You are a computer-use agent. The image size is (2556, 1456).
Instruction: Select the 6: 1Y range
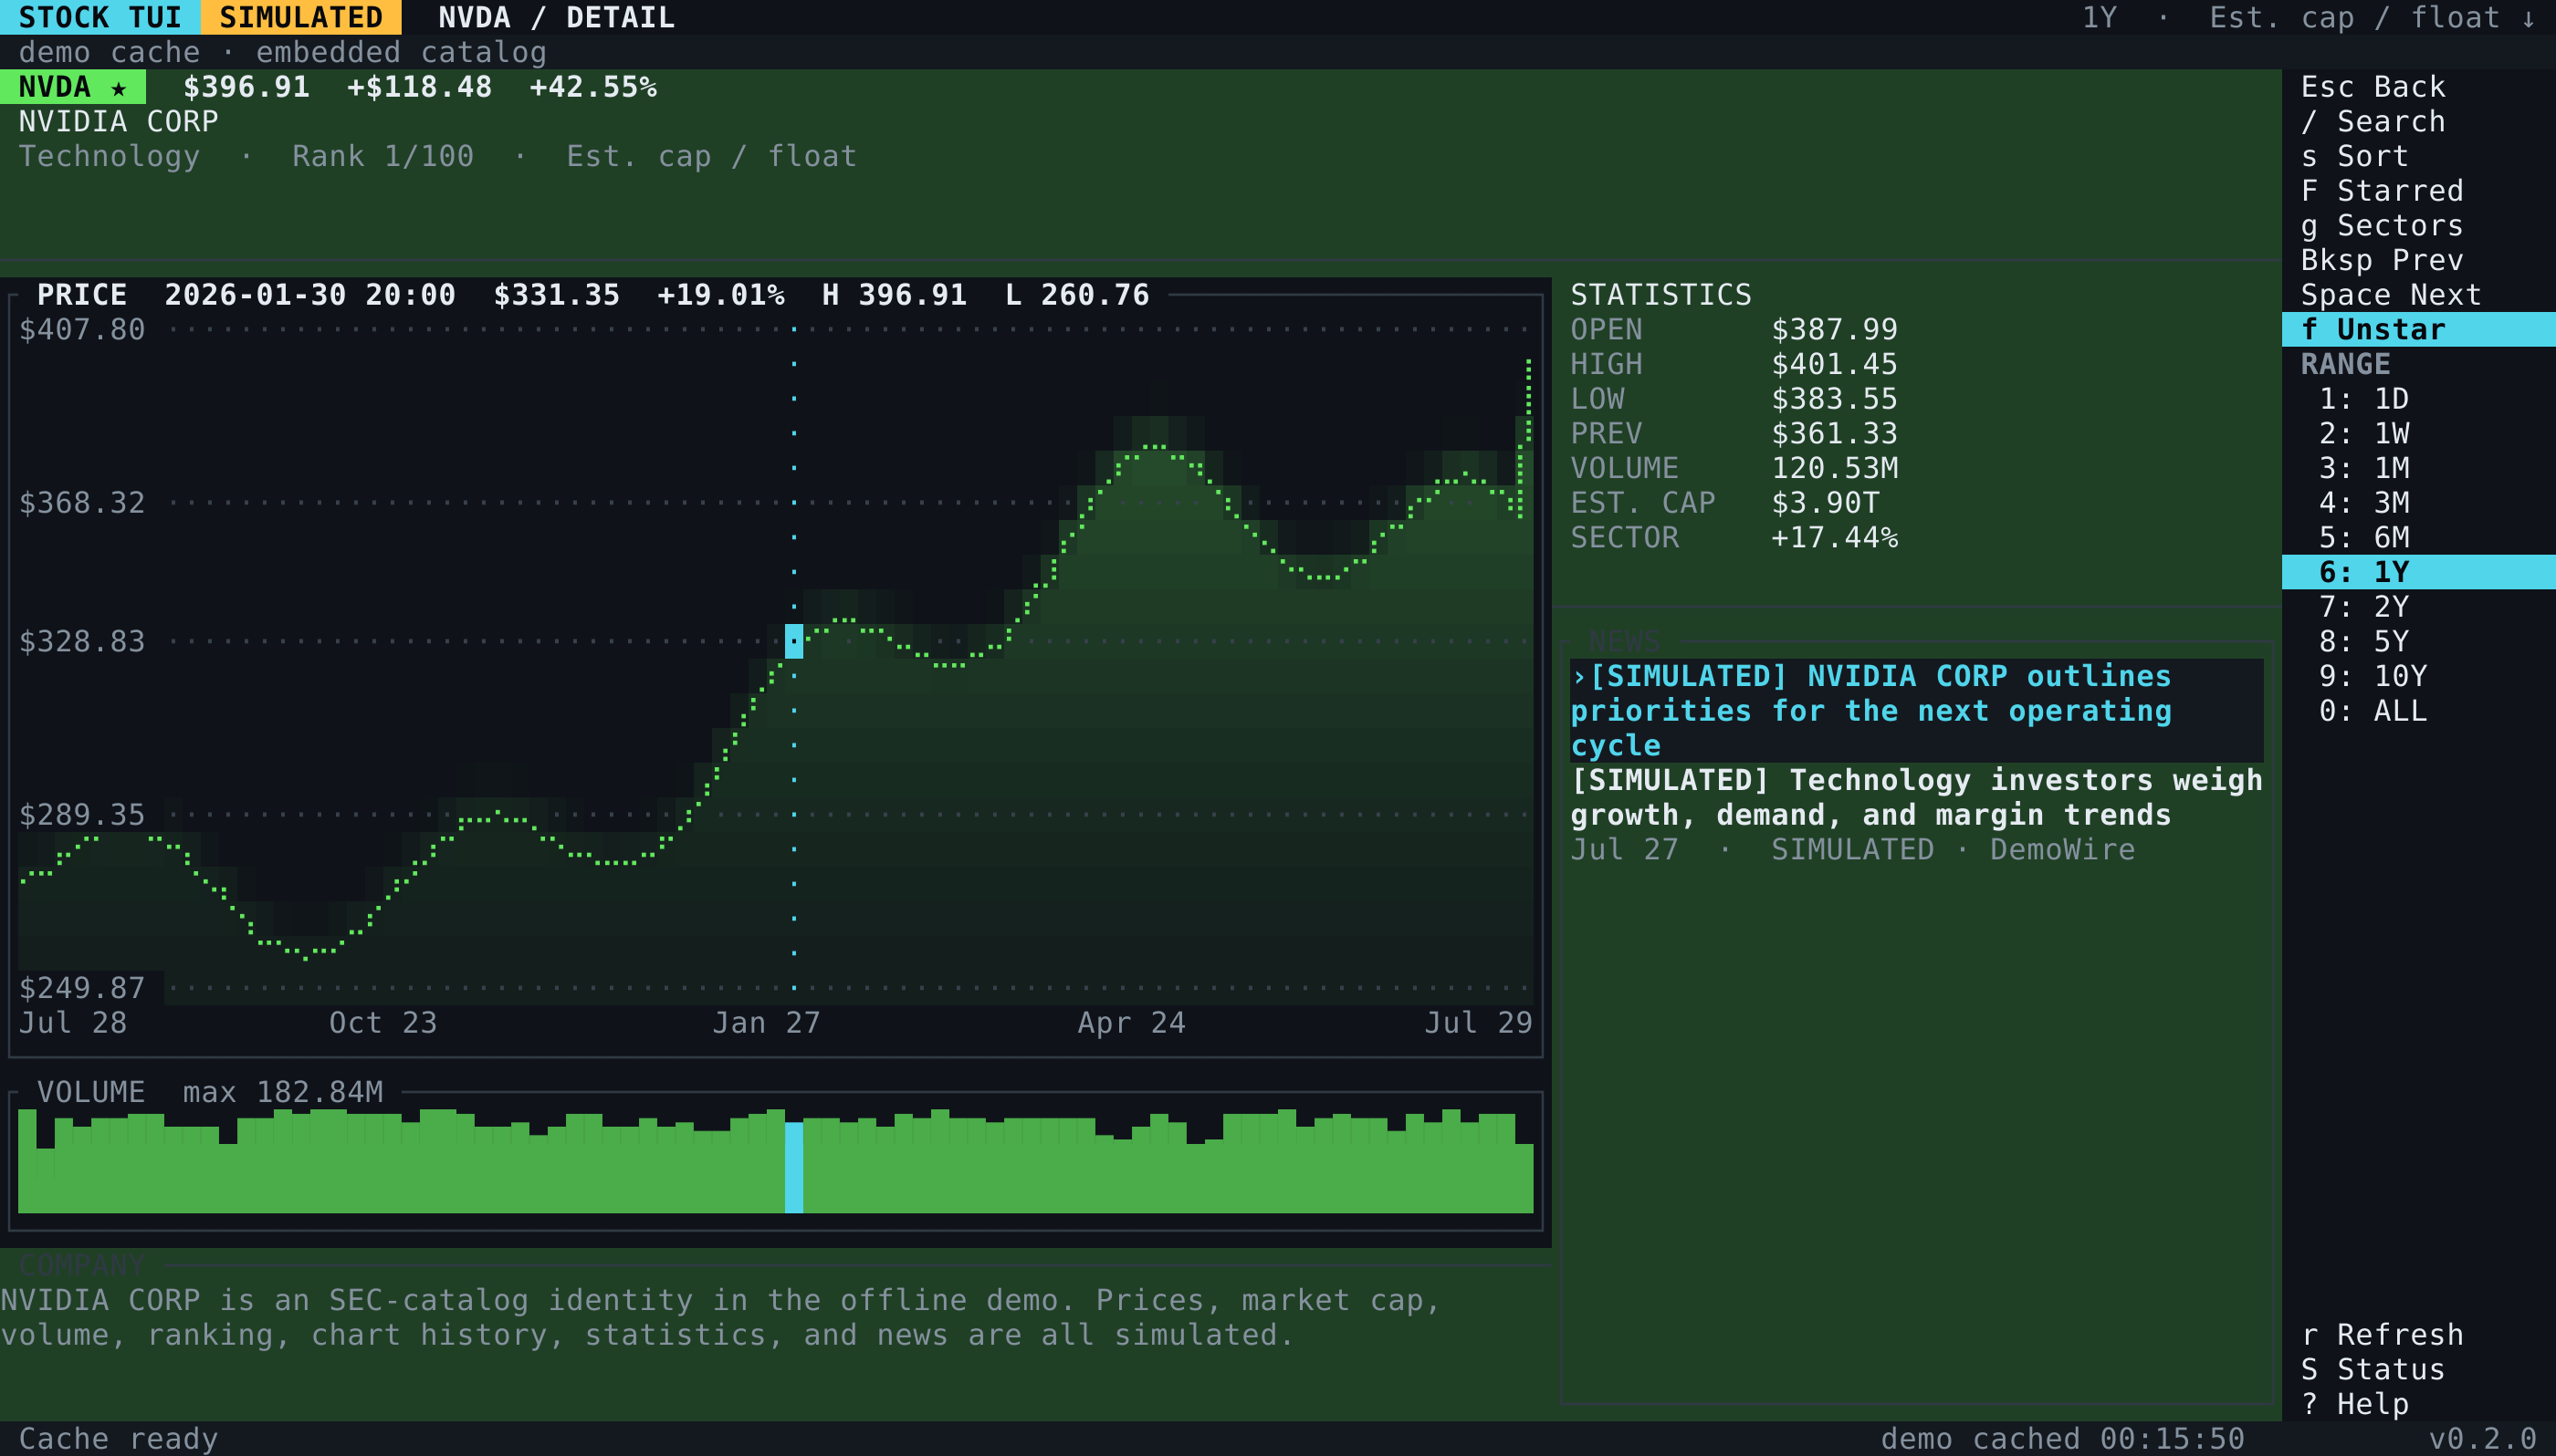pyautogui.click(x=2418, y=572)
